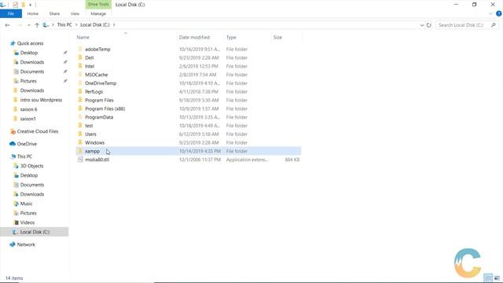Click the 884 KB size of msdia80.dll
This screenshot has height=283, width=503.
coord(292,160)
